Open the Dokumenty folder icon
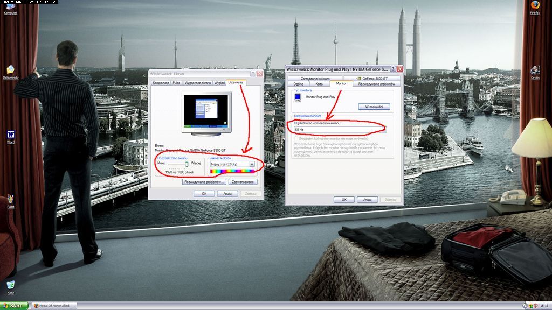Image resolution: width=552 pixels, height=310 pixels. click(10, 71)
